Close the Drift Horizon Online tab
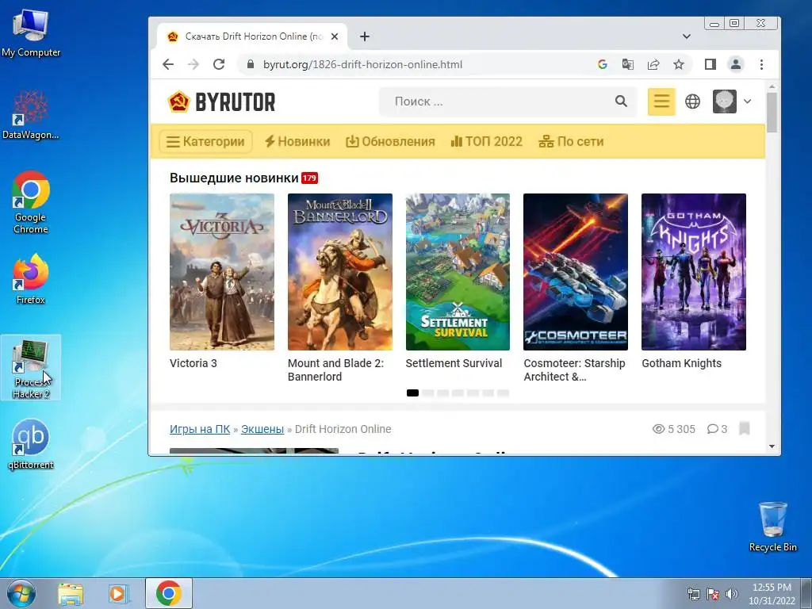The height and width of the screenshot is (609, 812). coord(335,36)
